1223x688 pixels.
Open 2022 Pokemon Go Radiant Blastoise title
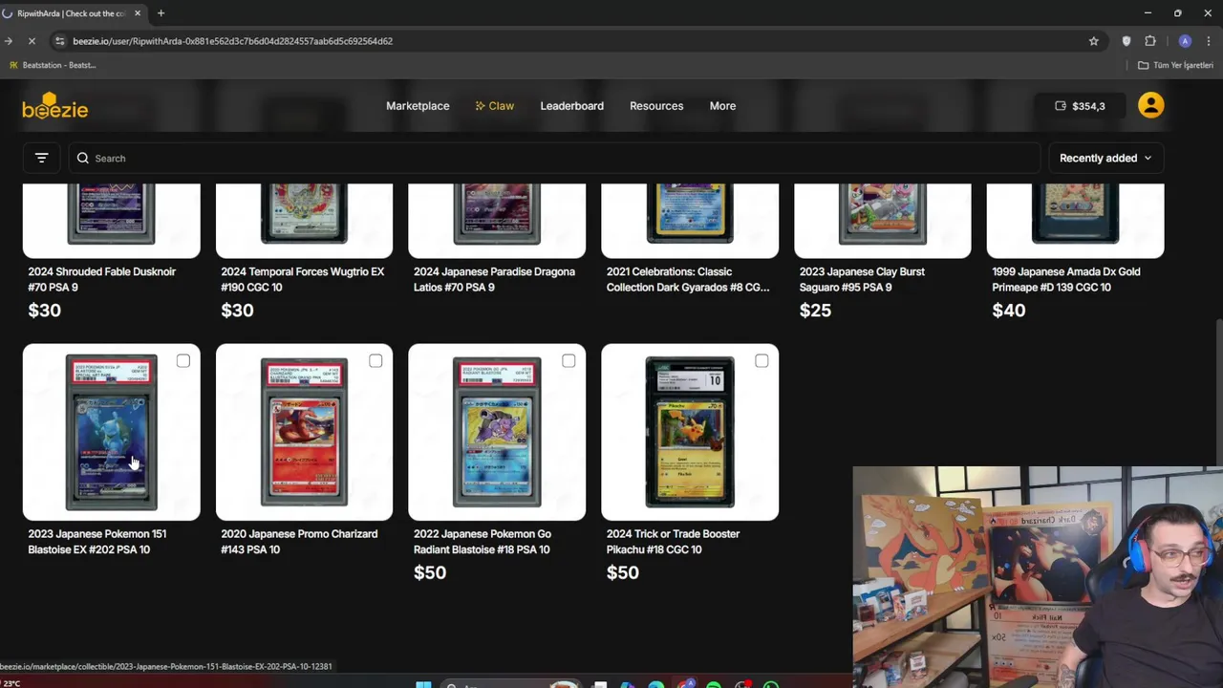pos(483,542)
